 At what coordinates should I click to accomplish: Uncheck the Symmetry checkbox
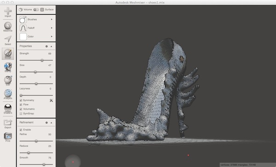click(x=21, y=100)
